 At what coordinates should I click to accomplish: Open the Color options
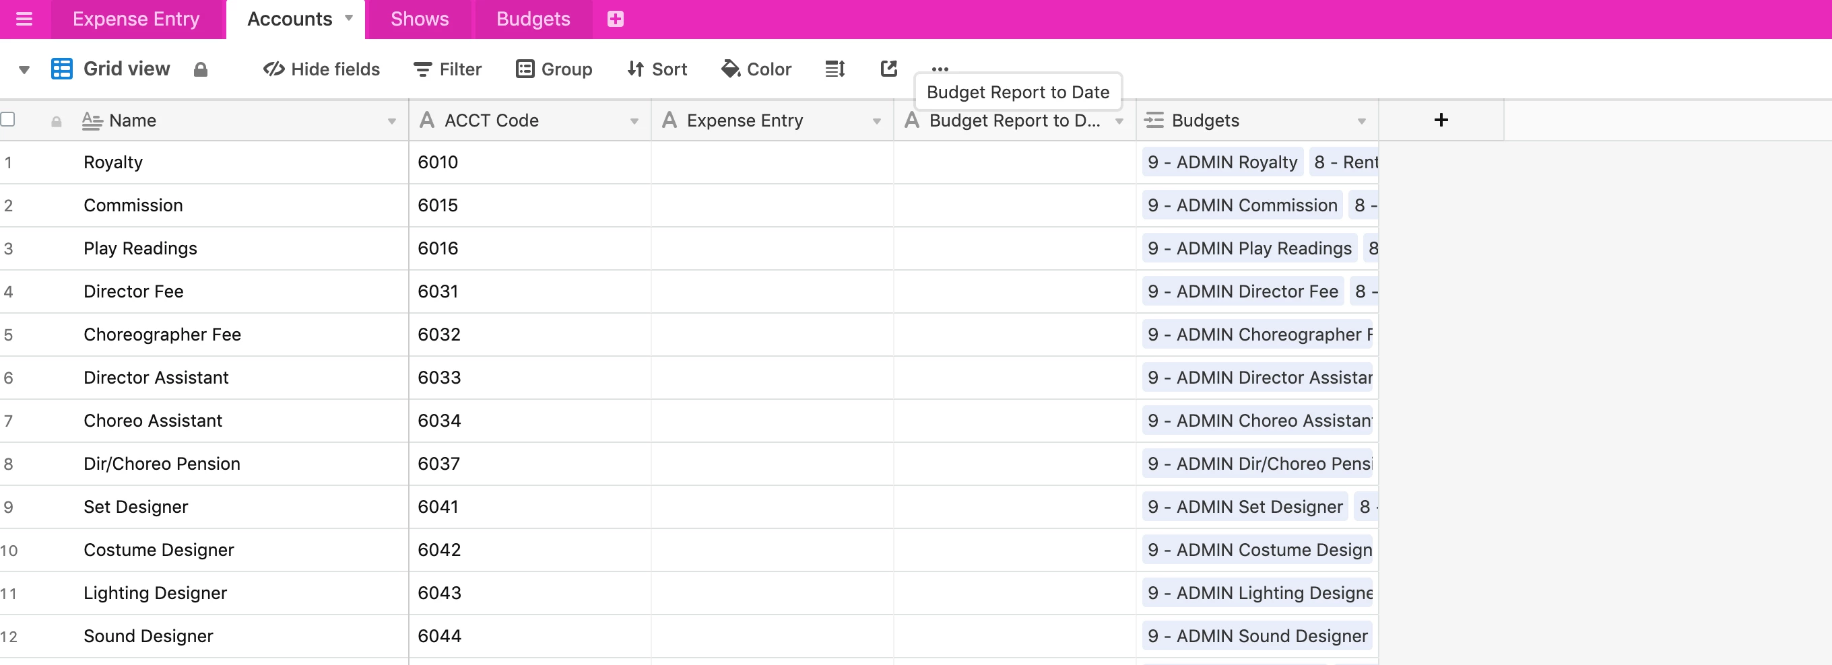[x=756, y=69]
